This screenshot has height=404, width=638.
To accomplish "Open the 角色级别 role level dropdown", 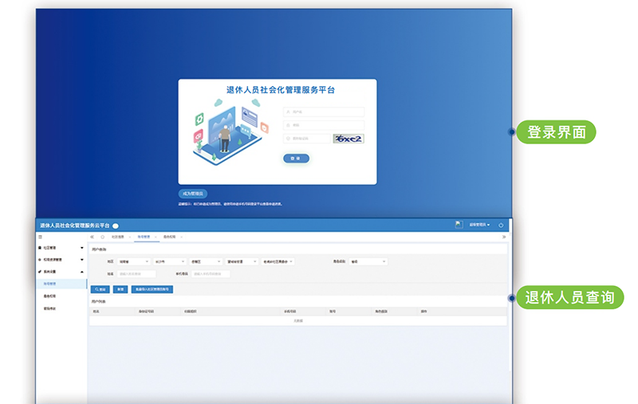I will tap(368, 261).
